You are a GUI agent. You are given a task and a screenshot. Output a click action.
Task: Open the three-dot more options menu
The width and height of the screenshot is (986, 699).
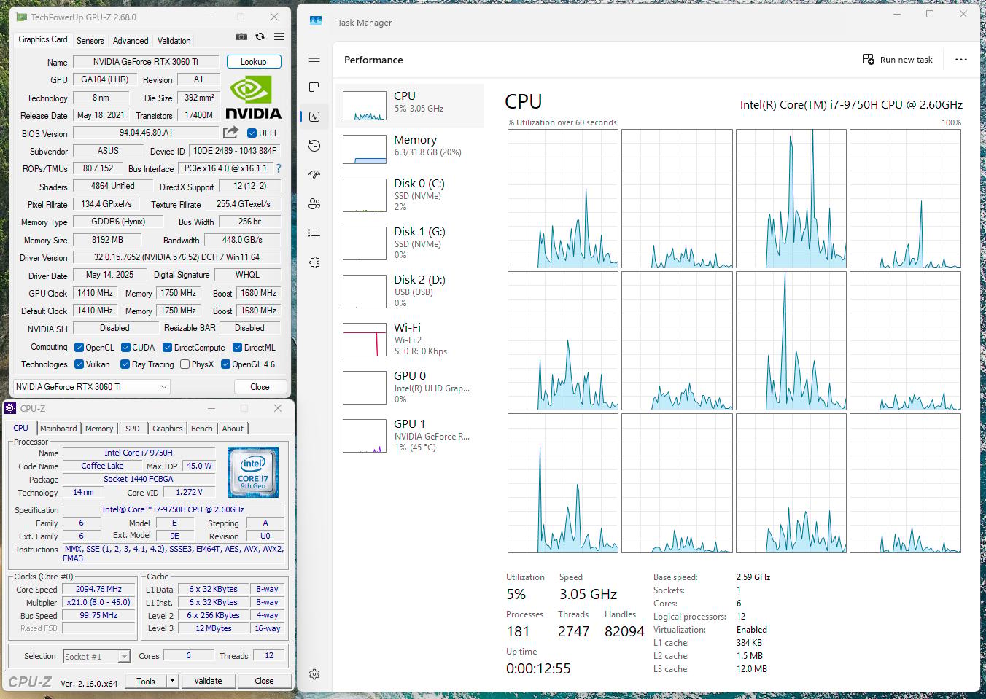(961, 60)
